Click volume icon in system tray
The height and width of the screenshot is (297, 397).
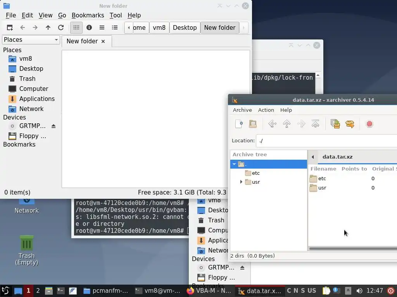(359, 291)
